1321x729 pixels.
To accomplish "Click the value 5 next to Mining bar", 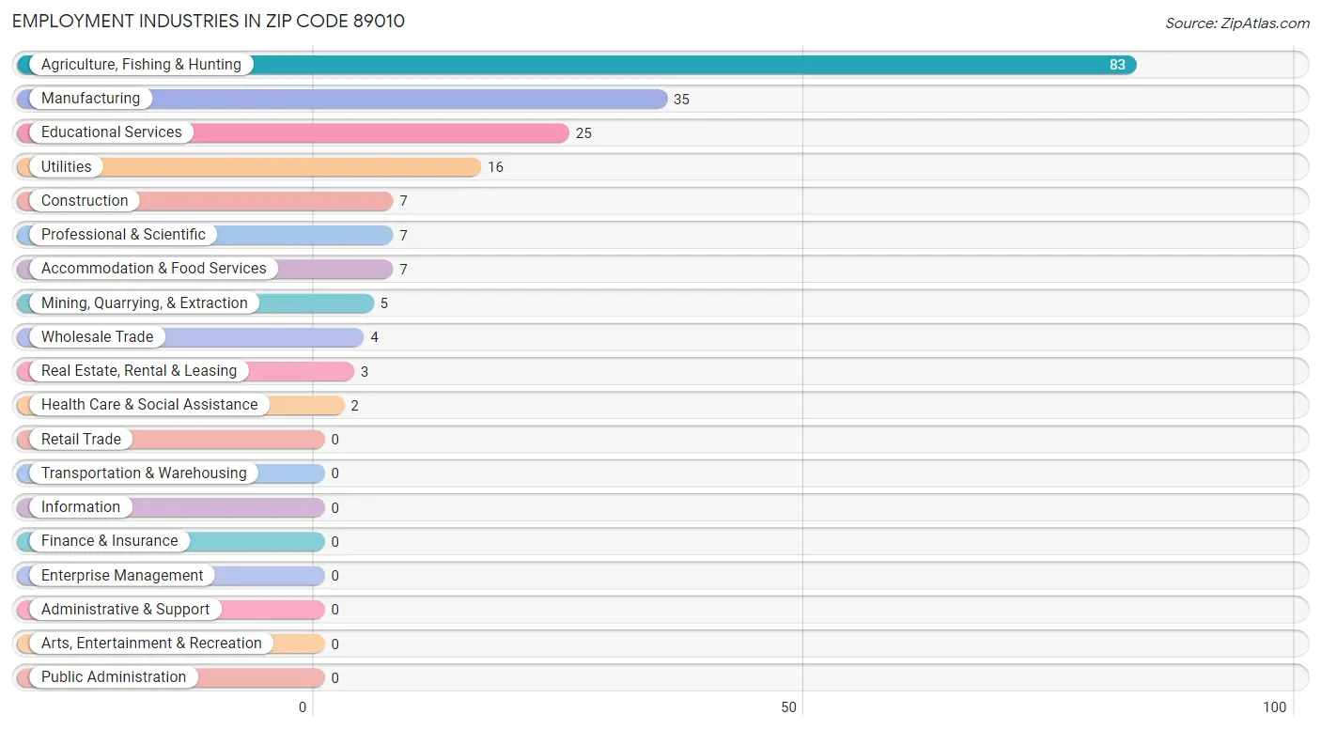I will point(383,303).
